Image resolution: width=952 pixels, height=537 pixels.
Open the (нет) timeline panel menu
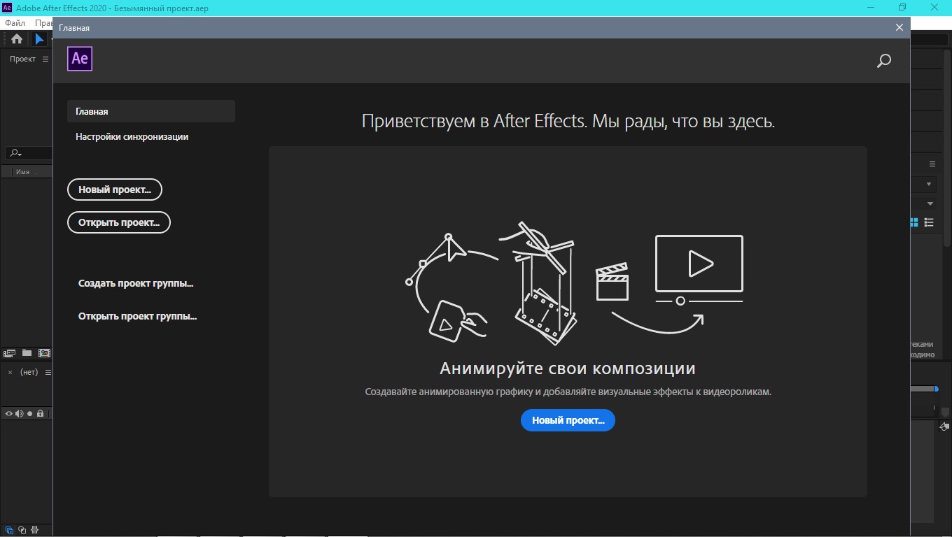pyautogui.click(x=48, y=373)
